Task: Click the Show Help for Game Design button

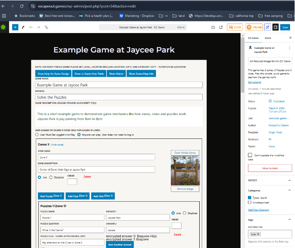Action: point(53,74)
